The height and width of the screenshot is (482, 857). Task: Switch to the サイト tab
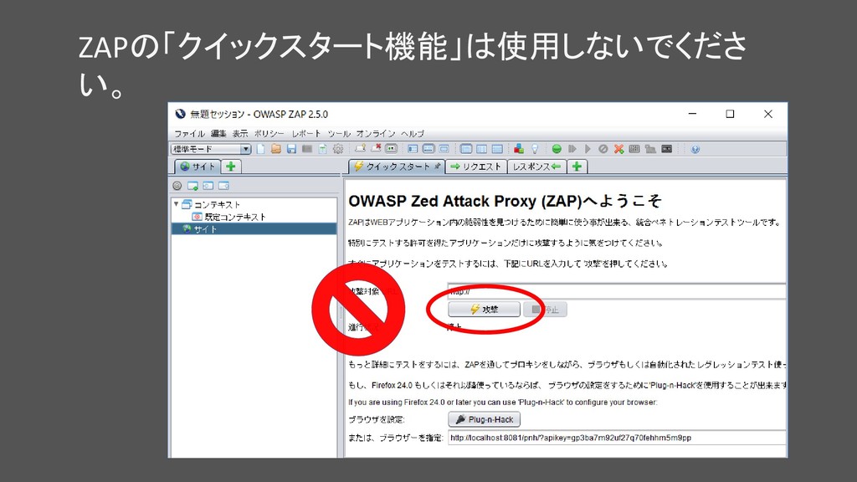click(x=198, y=167)
